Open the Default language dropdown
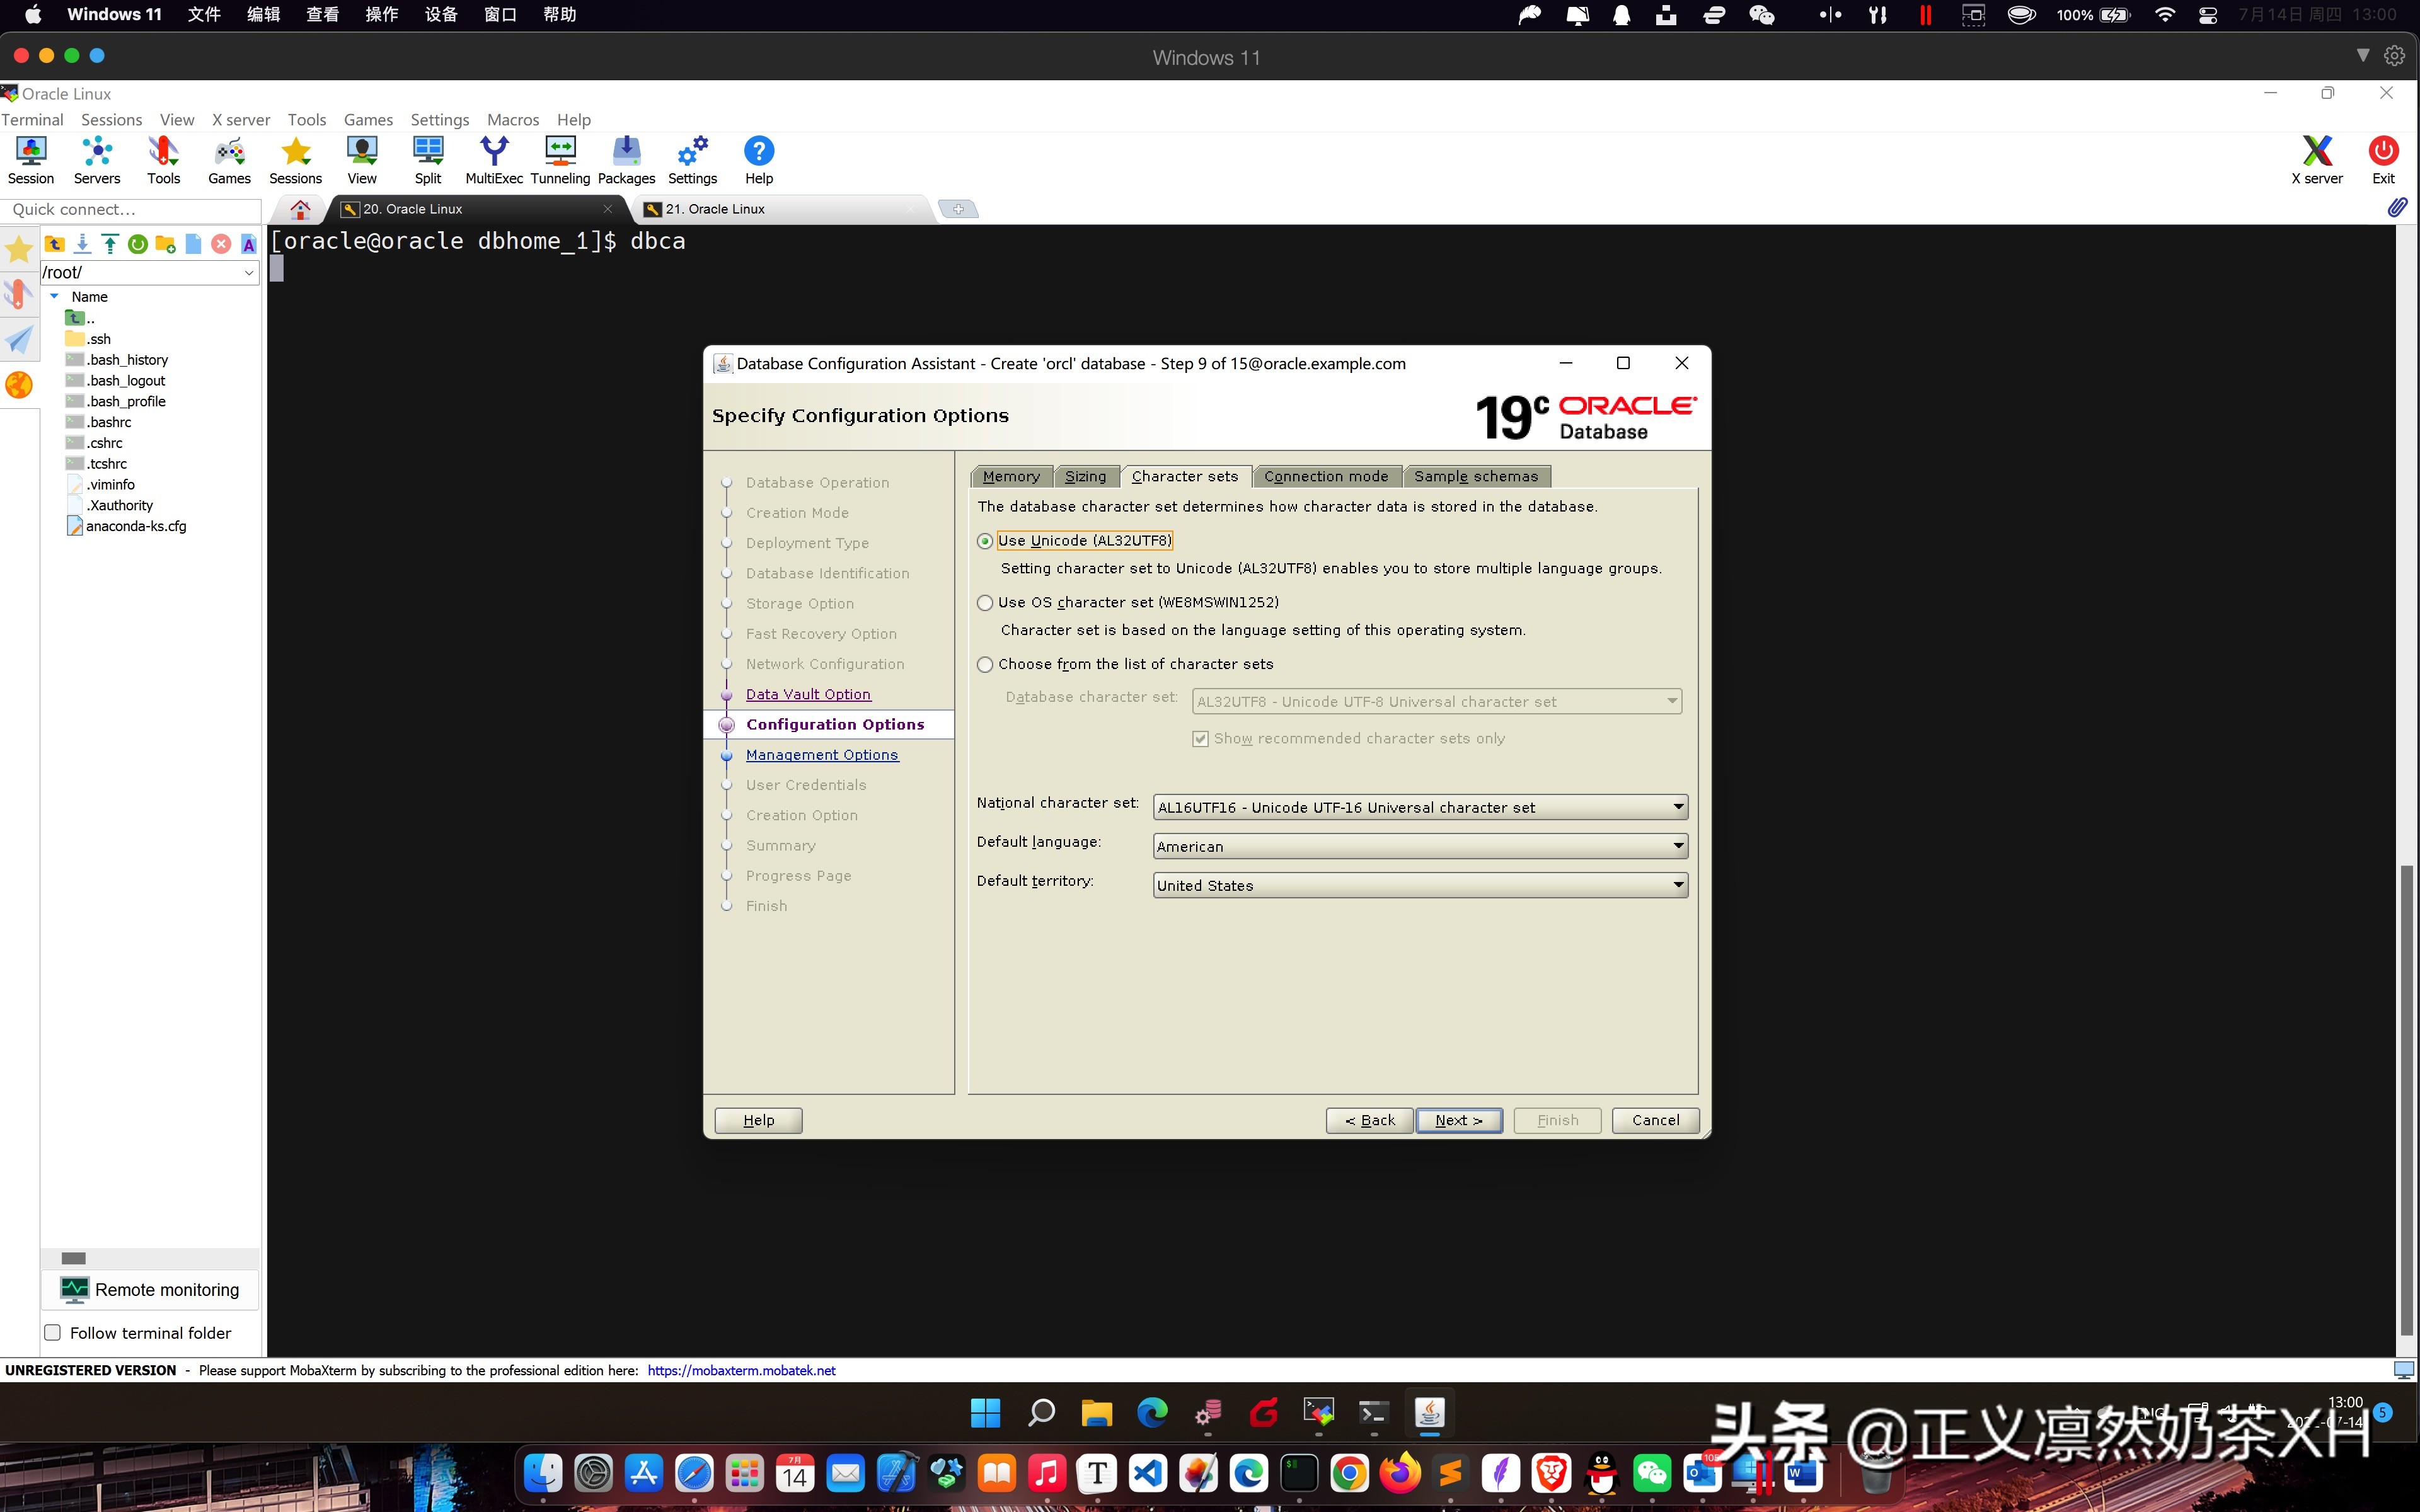Image resolution: width=2420 pixels, height=1512 pixels. [1678, 845]
